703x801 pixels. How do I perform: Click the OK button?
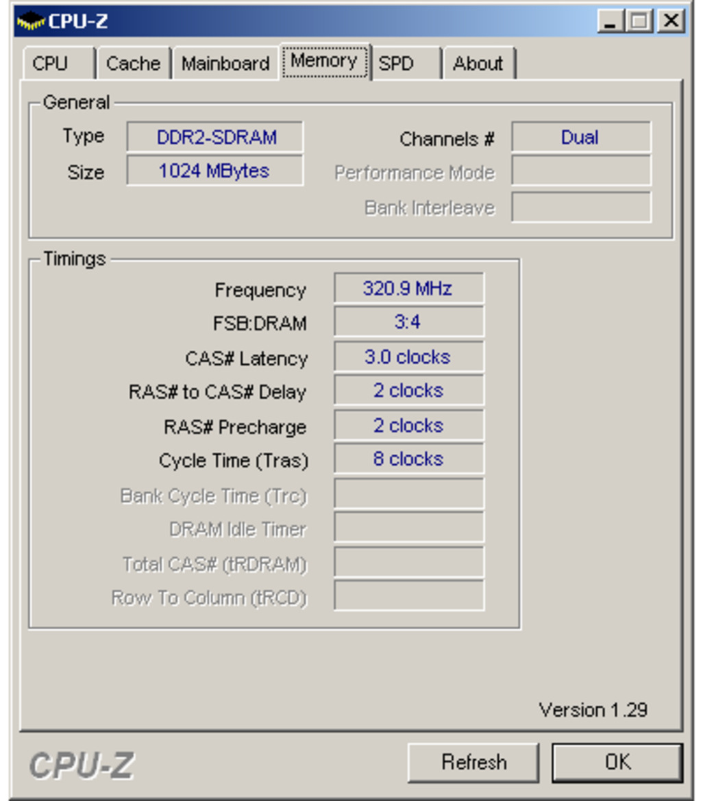(x=617, y=762)
